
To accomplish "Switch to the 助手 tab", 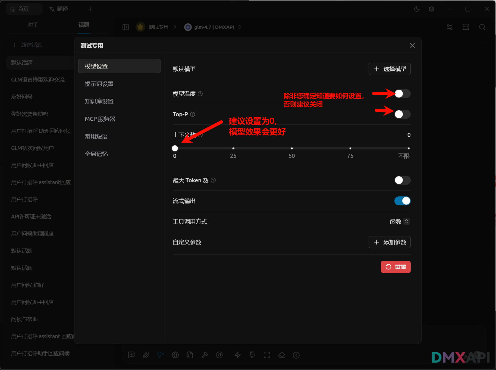I will pyautogui.click(x=33, y=25).
